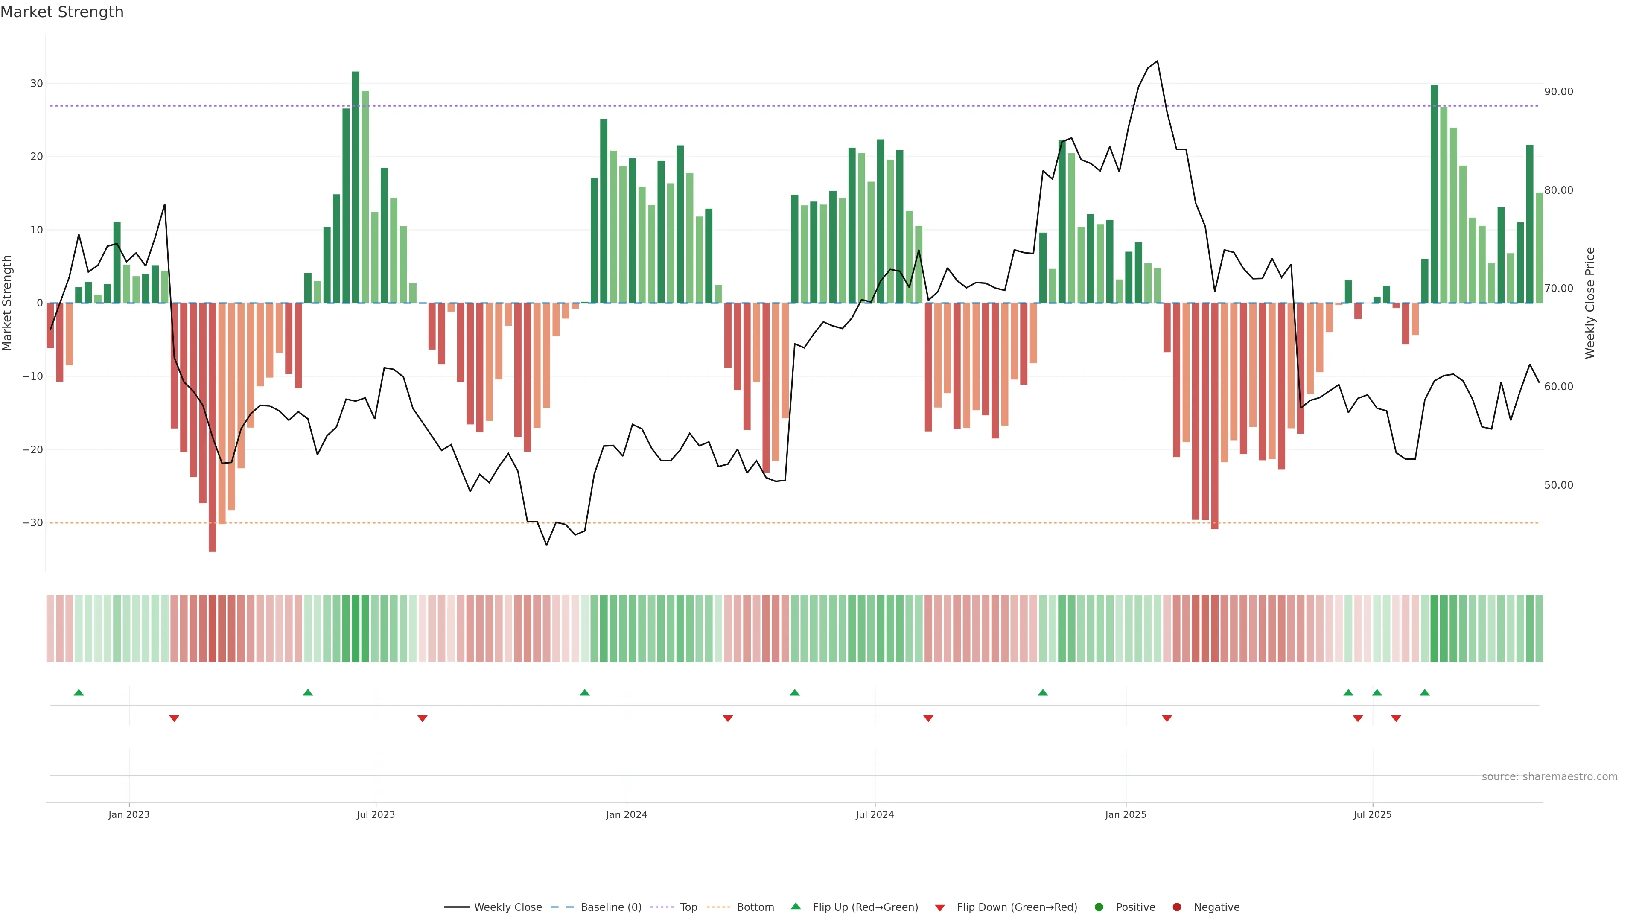The image size is (1639, 922).
Task: Click the Flip Down red triangle legend icon
Action: tap(940, 908)
